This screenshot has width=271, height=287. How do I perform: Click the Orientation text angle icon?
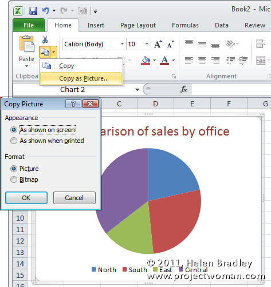(x=231, y=44)
